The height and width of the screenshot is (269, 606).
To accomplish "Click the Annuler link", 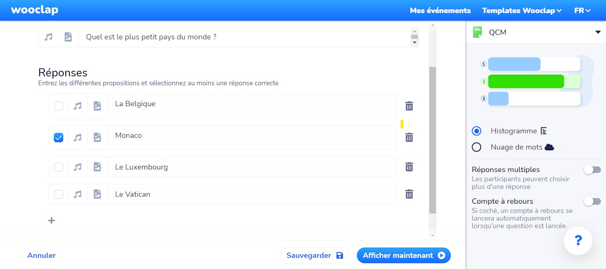I will click(42, 255).
